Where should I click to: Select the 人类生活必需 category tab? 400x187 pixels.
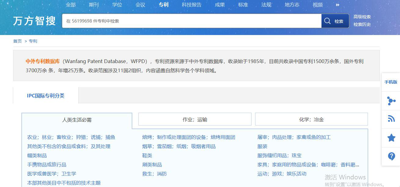click(x=77, y=120)
